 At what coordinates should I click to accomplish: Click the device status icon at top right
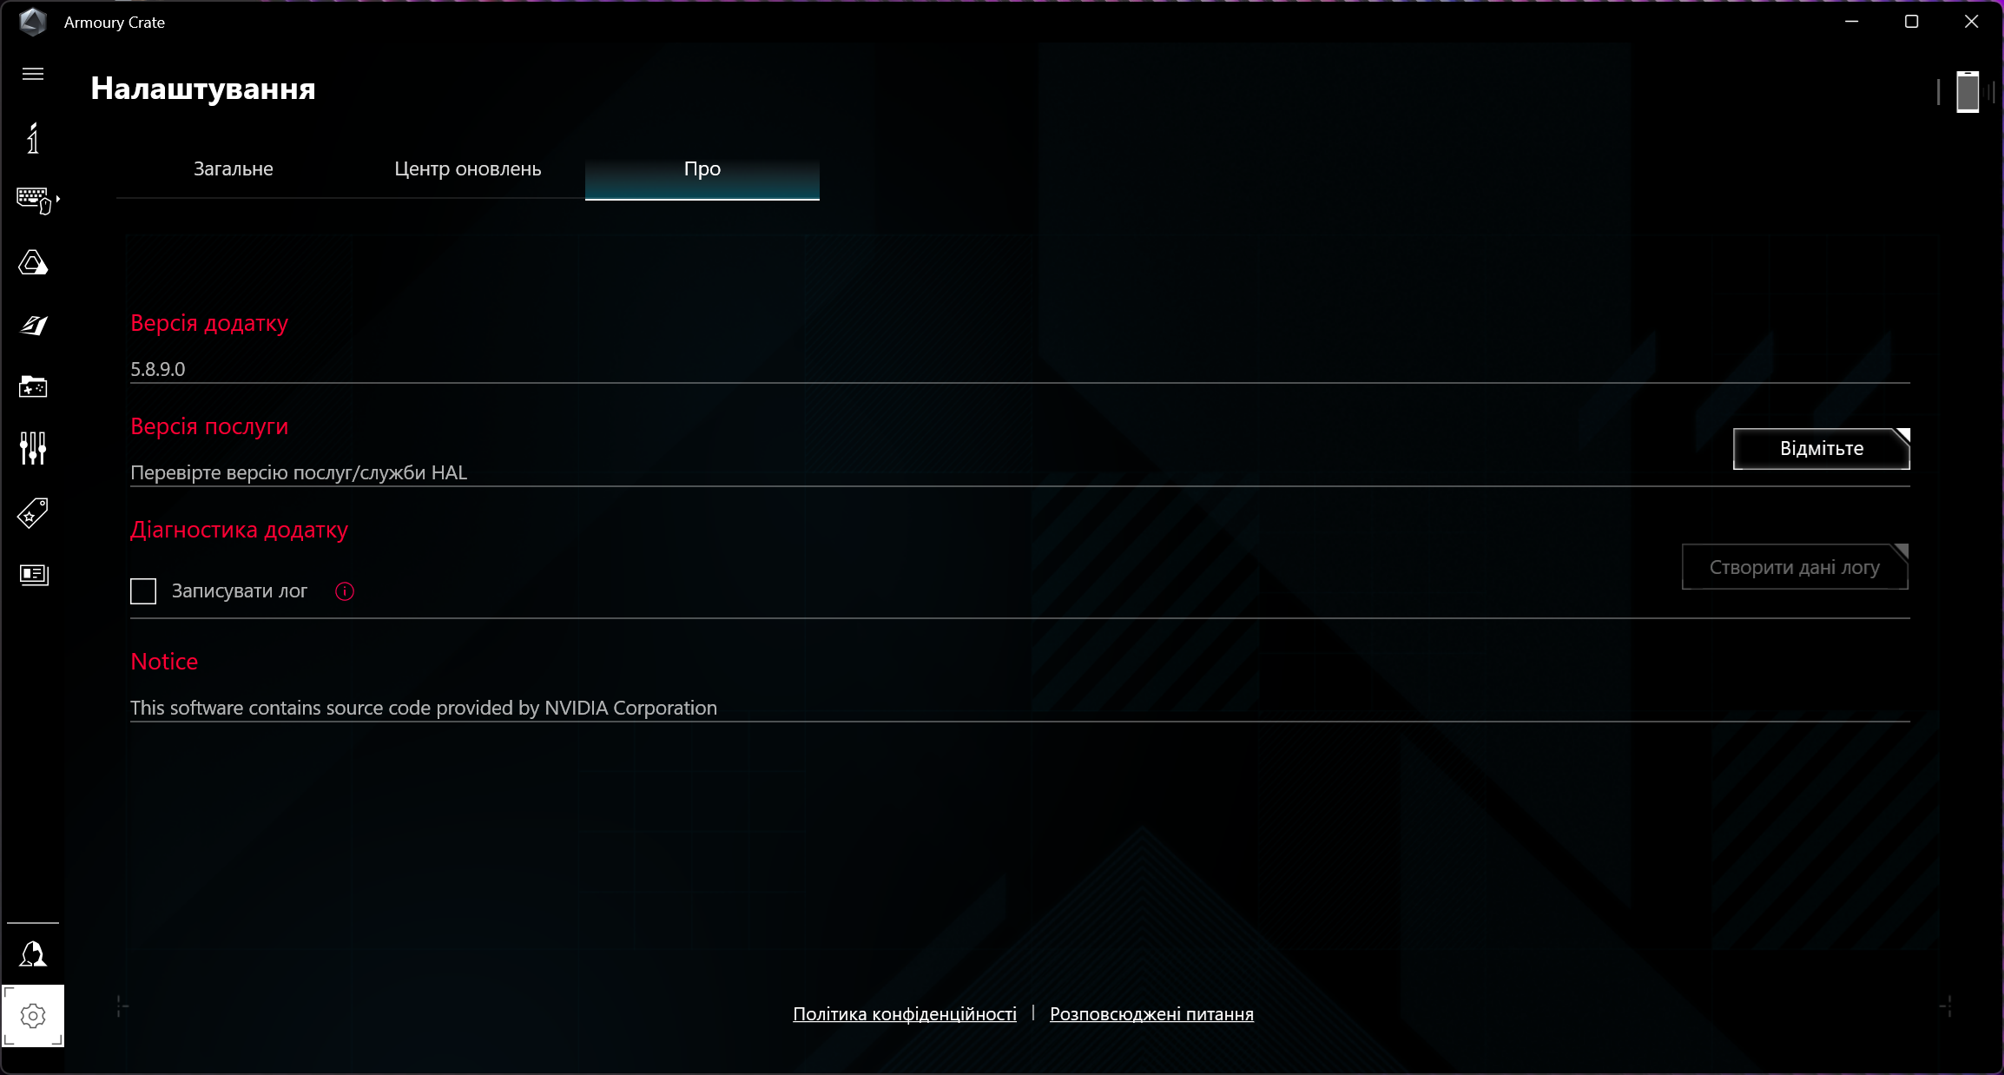(1968, 92)
